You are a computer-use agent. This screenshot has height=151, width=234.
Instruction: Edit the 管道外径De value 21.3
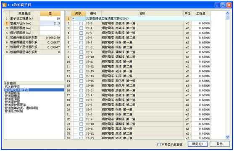50,23
